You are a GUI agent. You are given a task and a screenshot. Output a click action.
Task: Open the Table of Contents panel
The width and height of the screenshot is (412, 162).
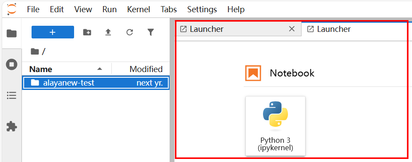click(12, 96)
